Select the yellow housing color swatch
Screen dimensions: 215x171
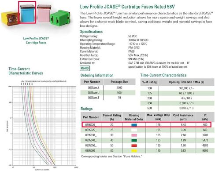click(134, 151)
